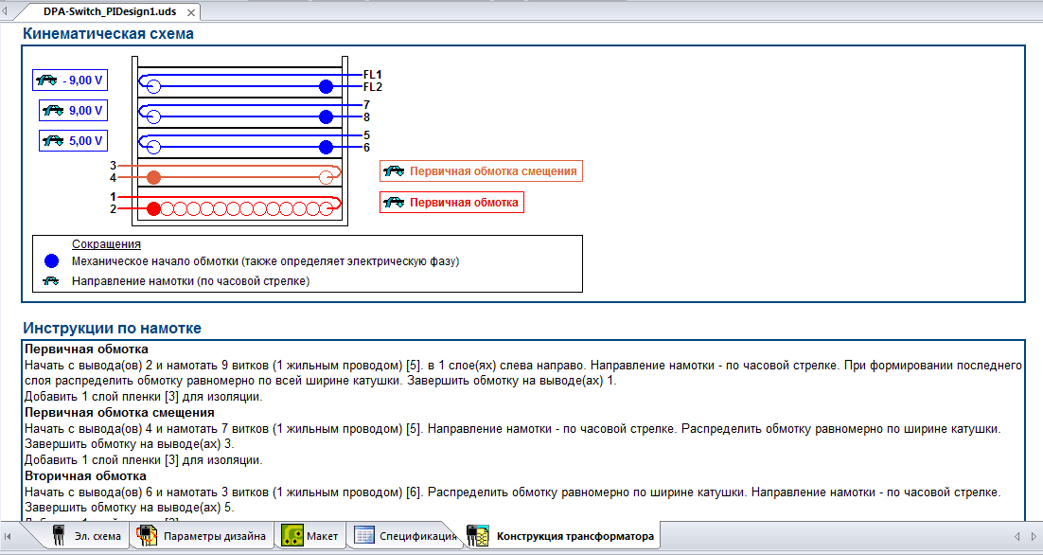
Task: Click the table icon on Спецификация tab
Action: pos(363,535)
